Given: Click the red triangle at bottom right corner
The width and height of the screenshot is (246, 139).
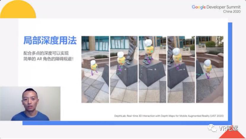Looking at the screenshot, I should coord(236,135).
